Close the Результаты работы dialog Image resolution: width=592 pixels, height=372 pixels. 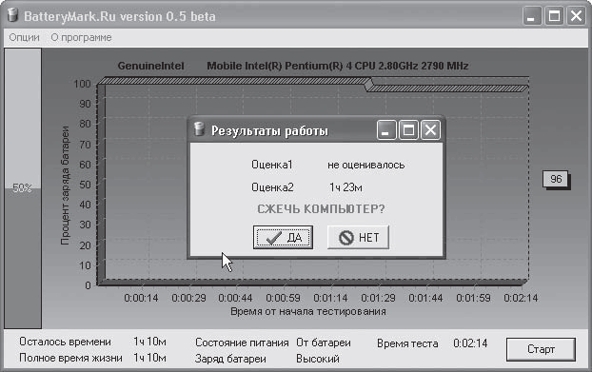tap(430, 130)
